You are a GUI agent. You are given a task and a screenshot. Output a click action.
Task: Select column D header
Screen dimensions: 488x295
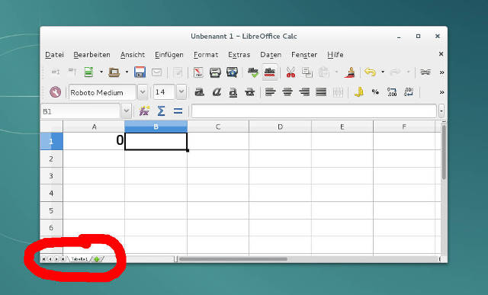280,127
